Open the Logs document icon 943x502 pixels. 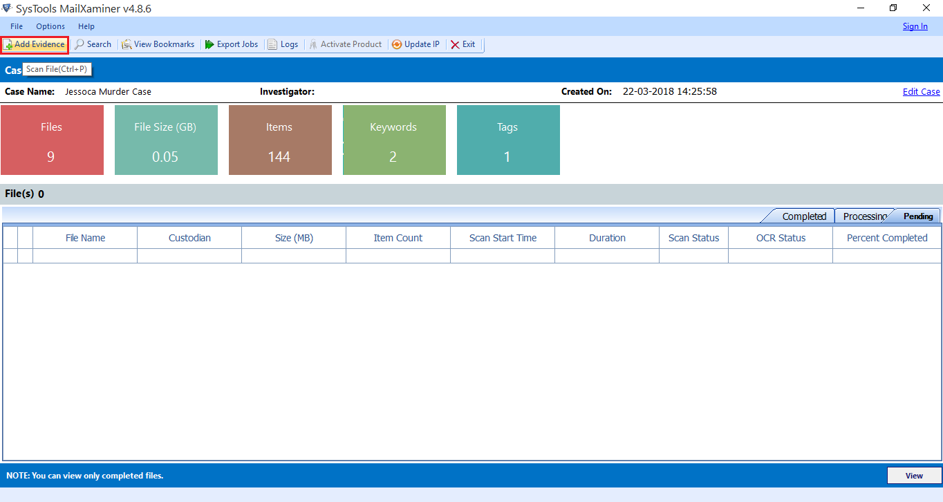273,44
